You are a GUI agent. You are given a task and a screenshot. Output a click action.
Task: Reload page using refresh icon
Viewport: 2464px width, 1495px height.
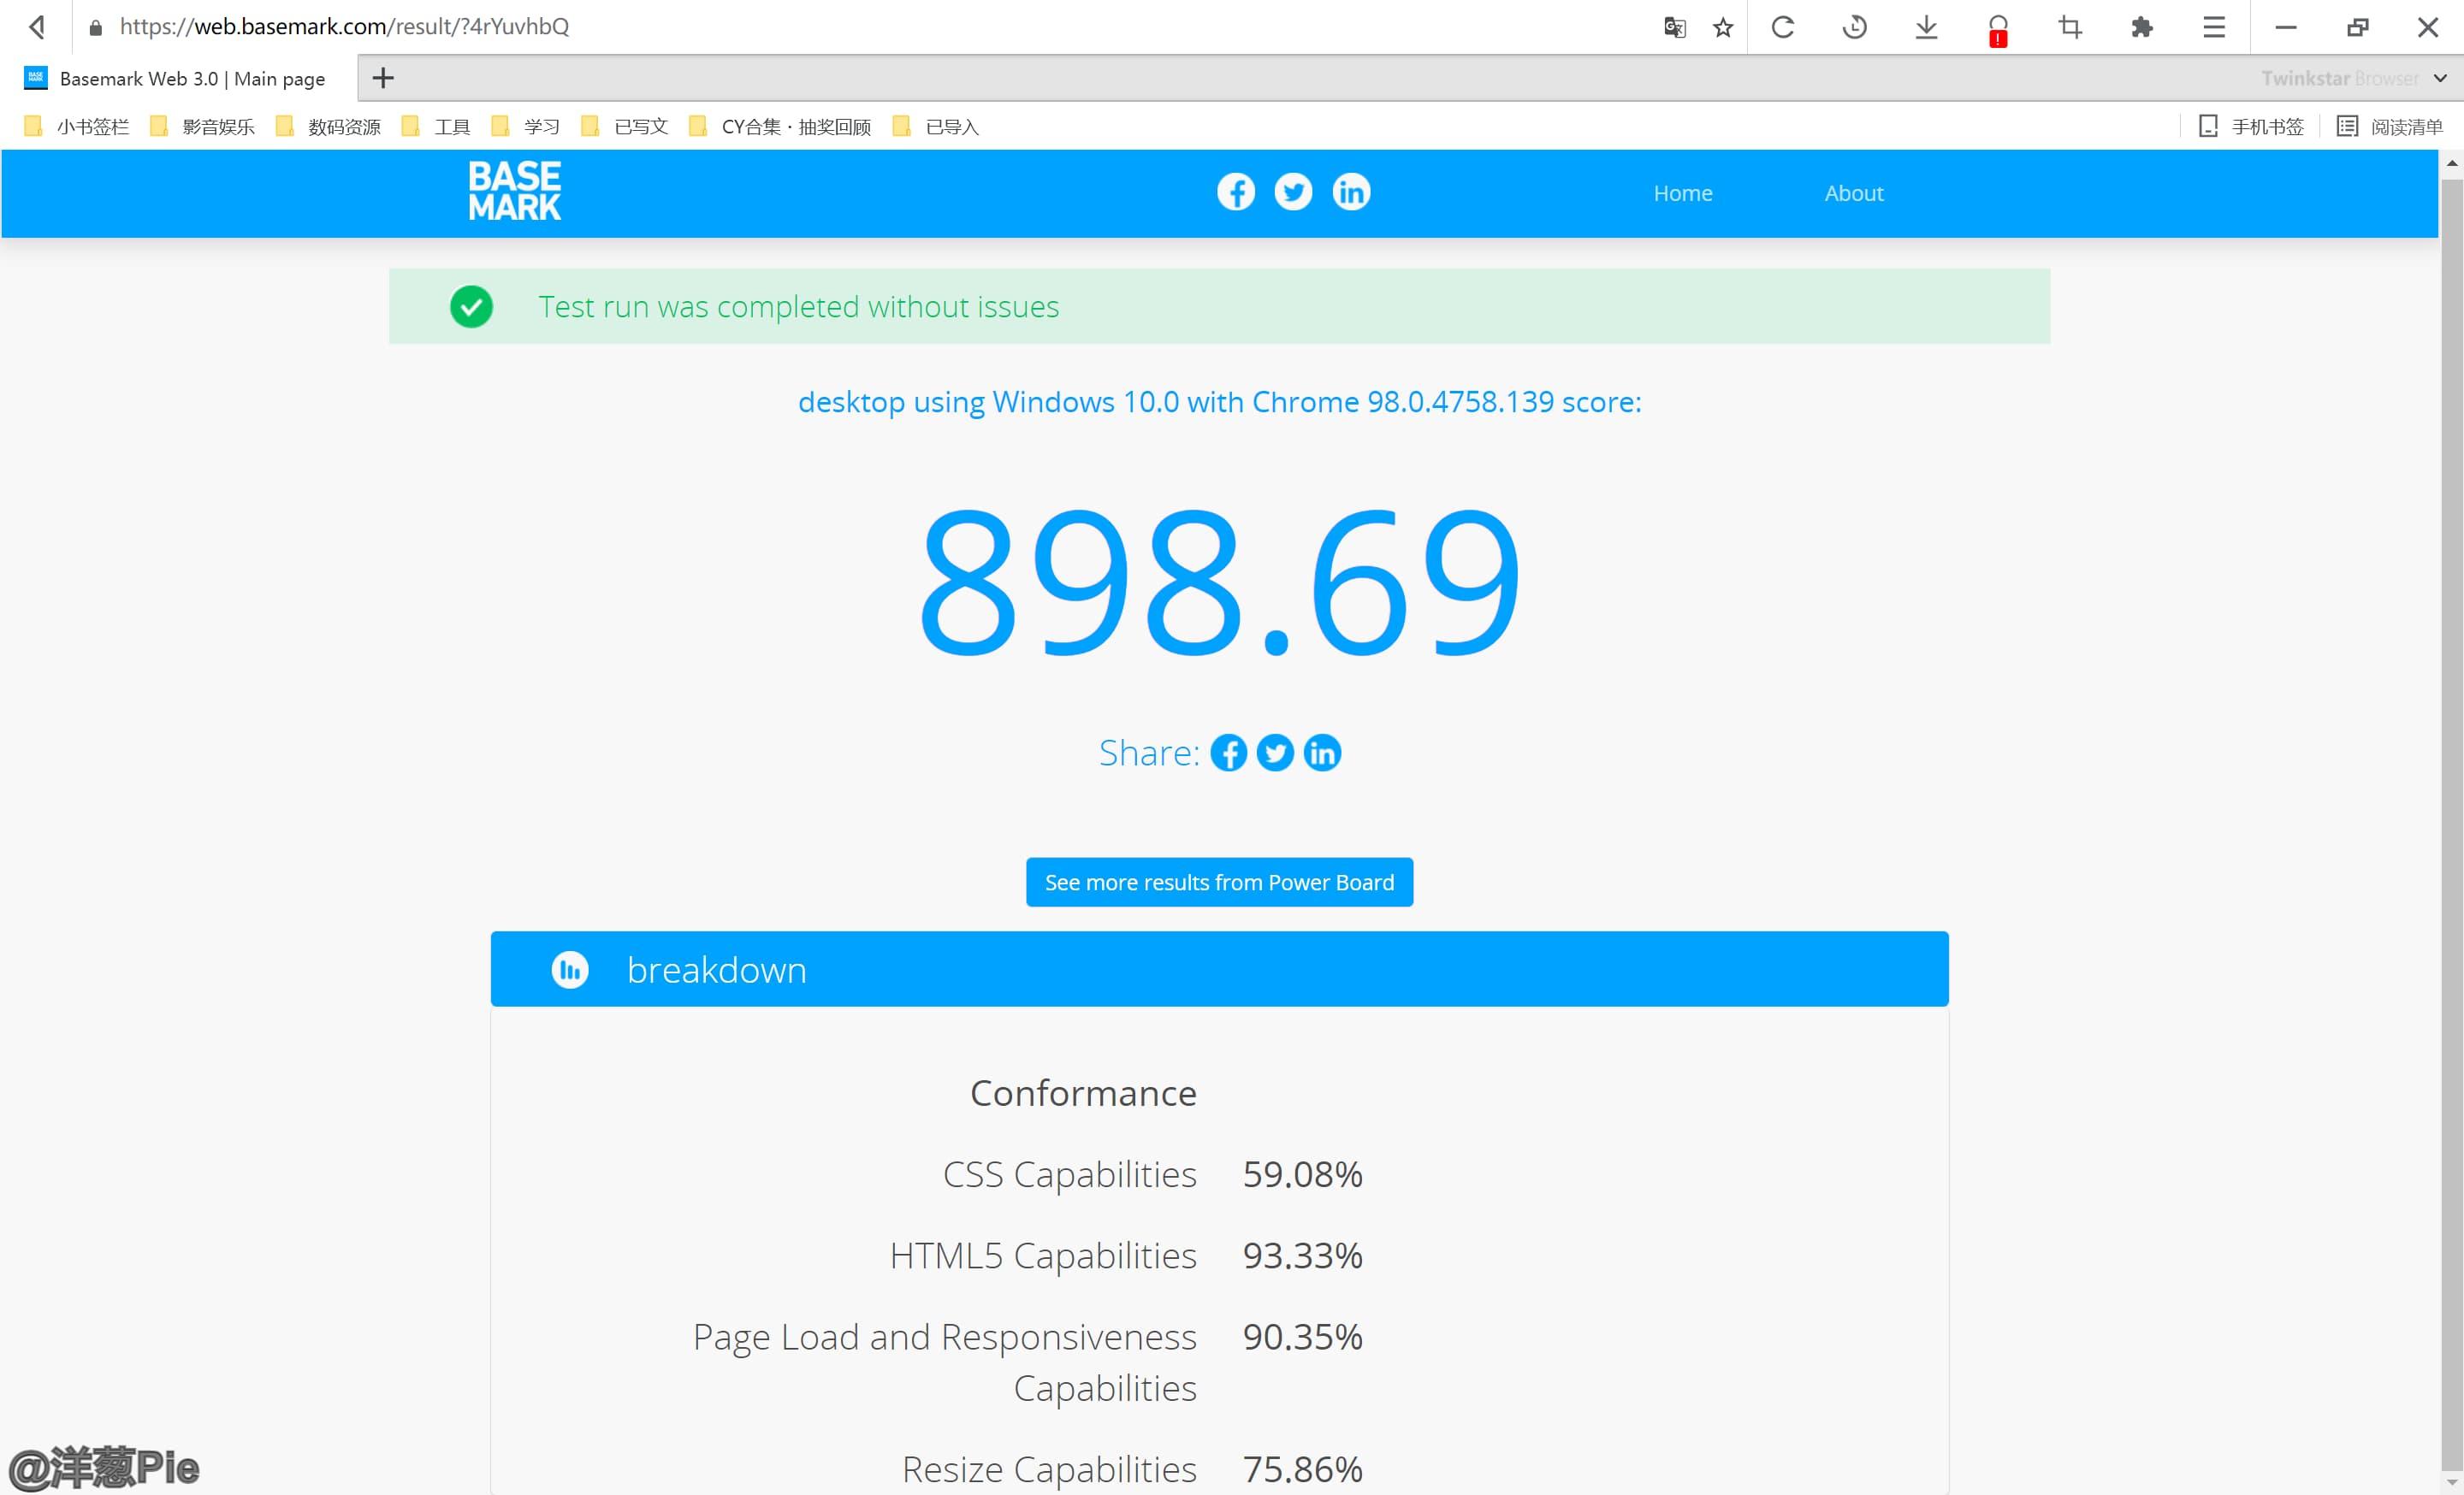[x=1782, y=27]
